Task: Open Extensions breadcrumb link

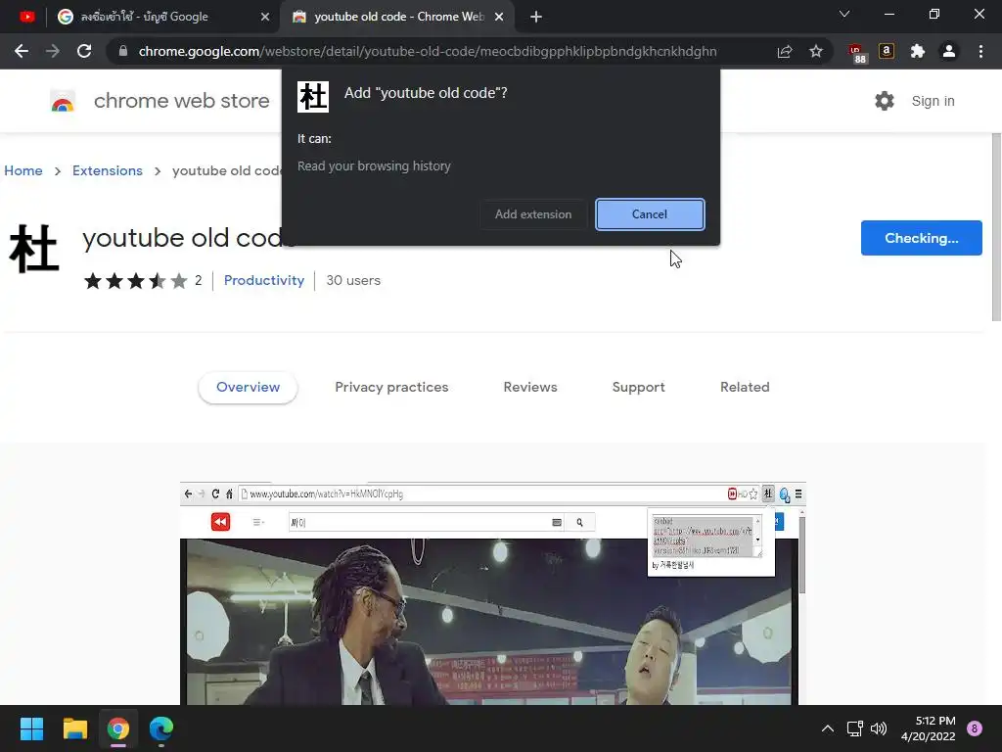Action: (x=108, y=170)
